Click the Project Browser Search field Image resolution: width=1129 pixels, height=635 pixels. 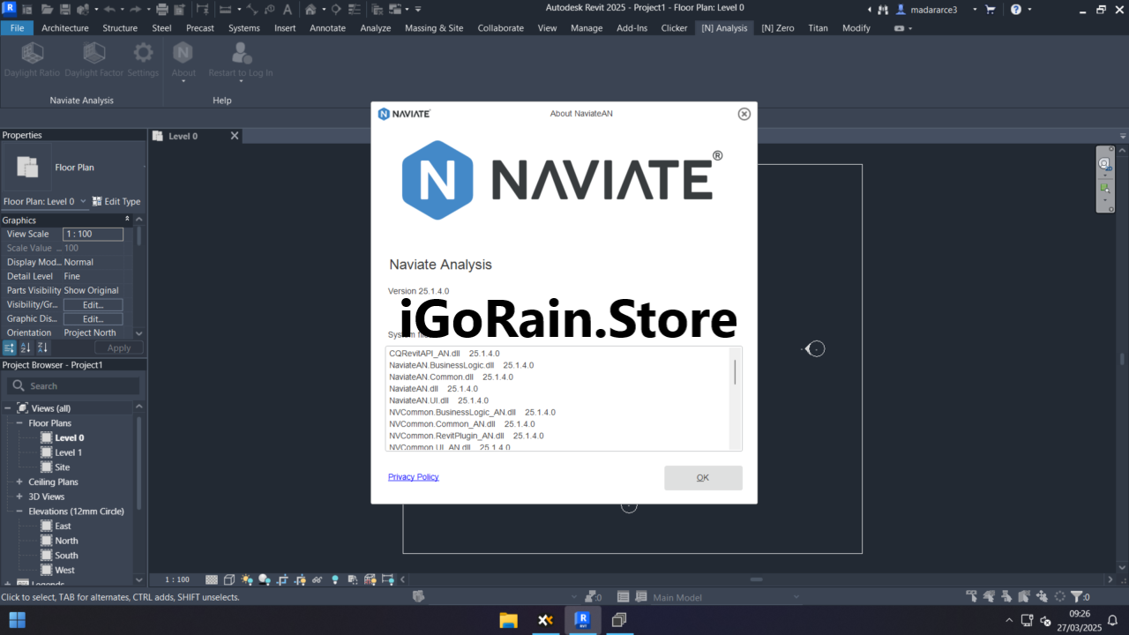[73, 386]
